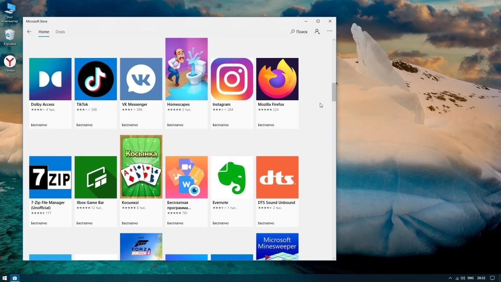
Task: Open the Forza Horizon 4 tile
Action: pyautogui.click(x=141, y=247)
